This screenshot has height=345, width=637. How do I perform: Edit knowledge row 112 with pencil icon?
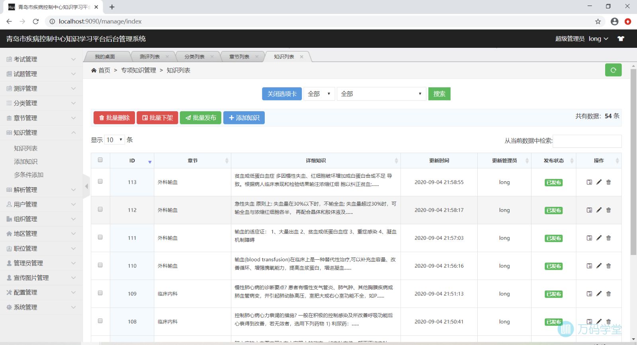click(x=599, y=210)
